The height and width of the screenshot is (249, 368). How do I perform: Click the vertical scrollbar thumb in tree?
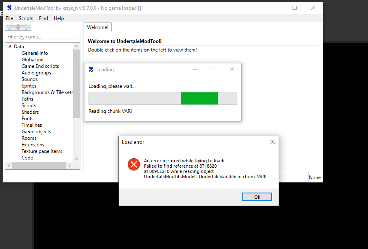pos(77,84)
